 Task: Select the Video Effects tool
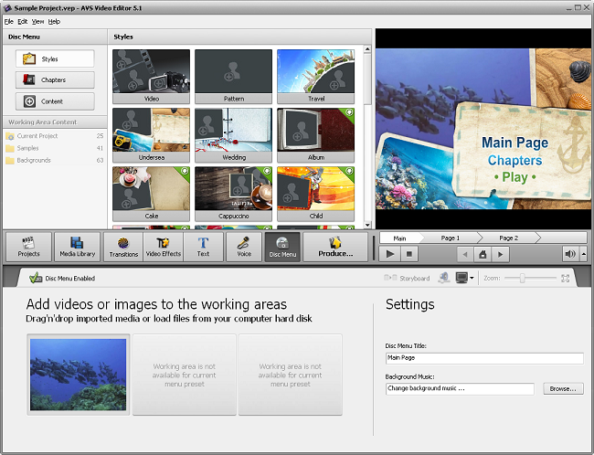pos(164,247)
